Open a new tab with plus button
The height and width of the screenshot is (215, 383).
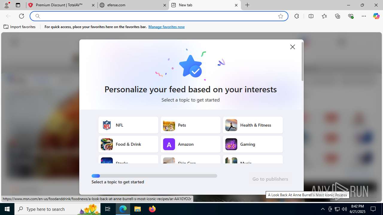point(247,5)
